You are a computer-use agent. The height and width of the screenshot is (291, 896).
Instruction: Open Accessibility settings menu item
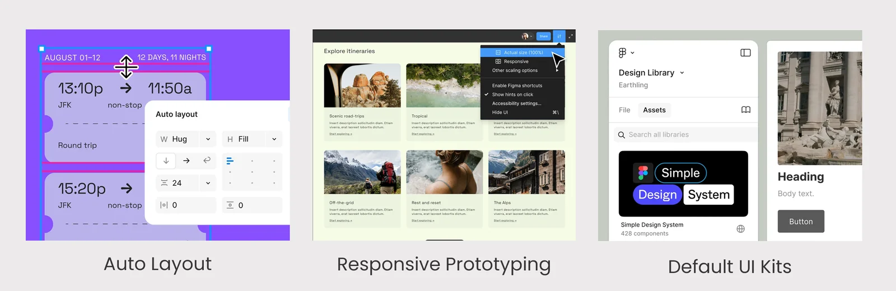click(x=522, y=104)
